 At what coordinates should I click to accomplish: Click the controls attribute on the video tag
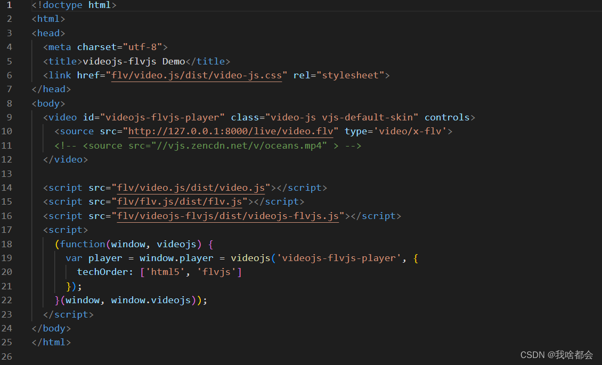447,117
